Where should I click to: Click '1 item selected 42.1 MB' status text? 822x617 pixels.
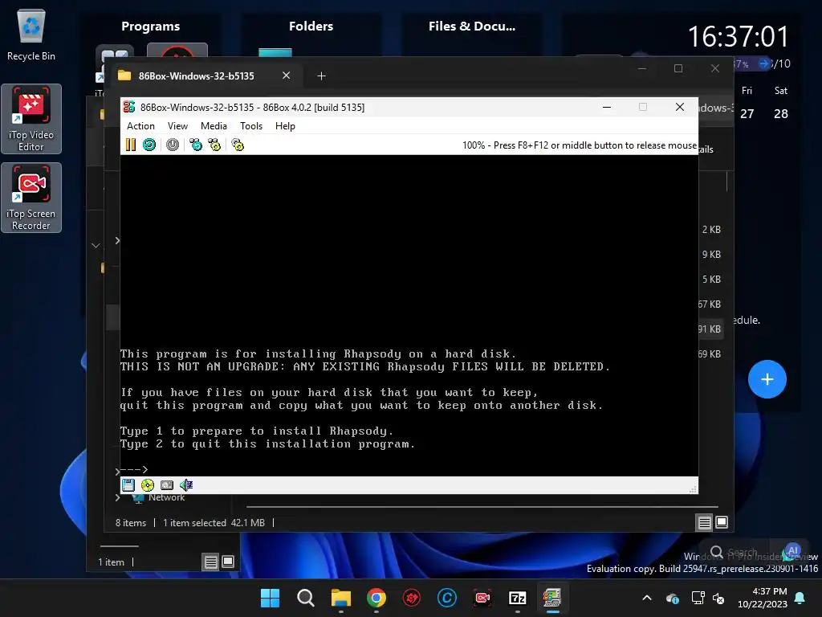214,522
